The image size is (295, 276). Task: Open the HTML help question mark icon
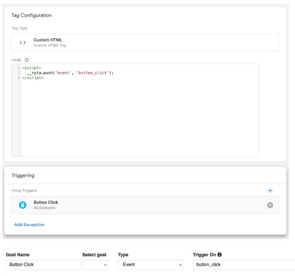click(27, 60)
